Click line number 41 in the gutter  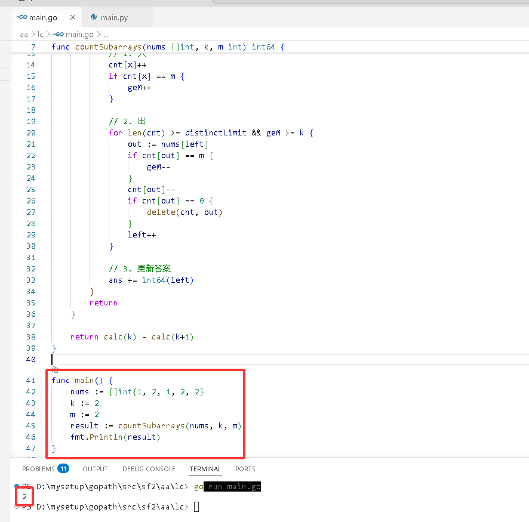tap(30, 380)
